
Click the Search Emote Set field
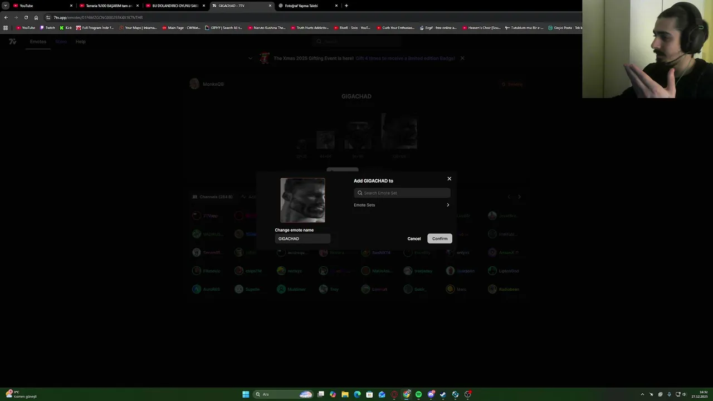(402, 193)
